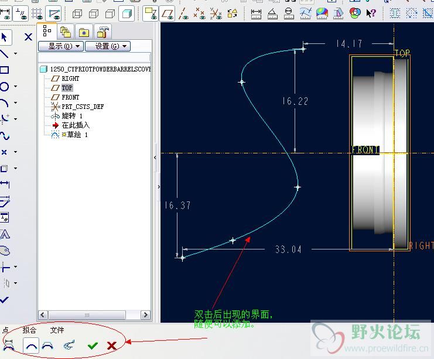Open the shaded curvature analysis tool
434x359 pixels.
(x=322, y=13)
